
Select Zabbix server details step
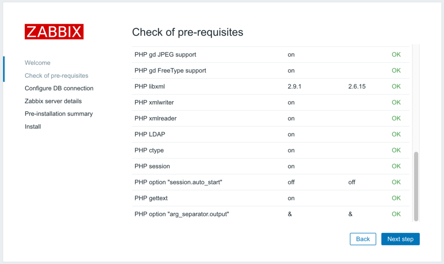click(53, 101)
